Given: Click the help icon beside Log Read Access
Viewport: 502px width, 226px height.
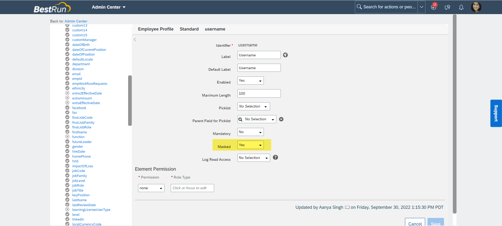Looking at the screenshot, I should pos(275,157).
